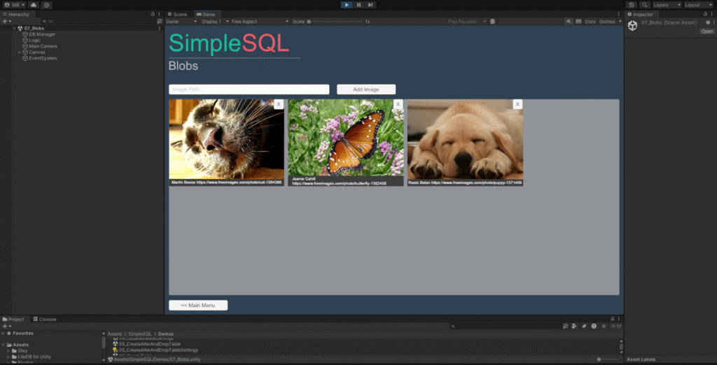Open the Gizmos dropdown arrow
The width and height of the screenshot is (717, 365).
pos(620,22)
